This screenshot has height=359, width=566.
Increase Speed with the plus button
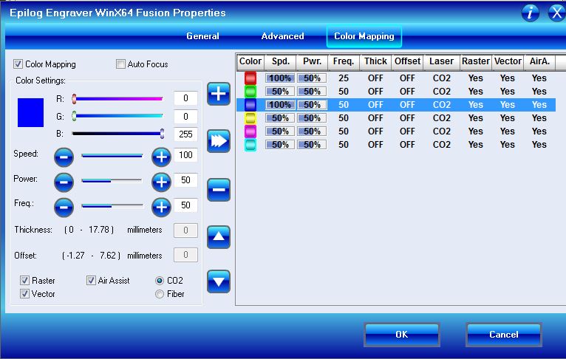161,157
